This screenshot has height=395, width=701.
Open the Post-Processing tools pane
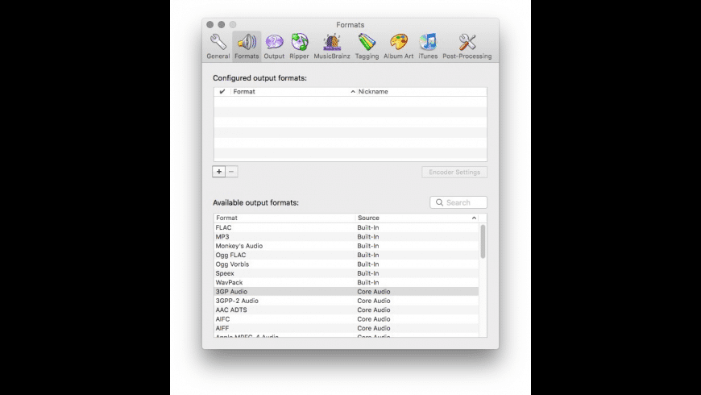(467, 46)
